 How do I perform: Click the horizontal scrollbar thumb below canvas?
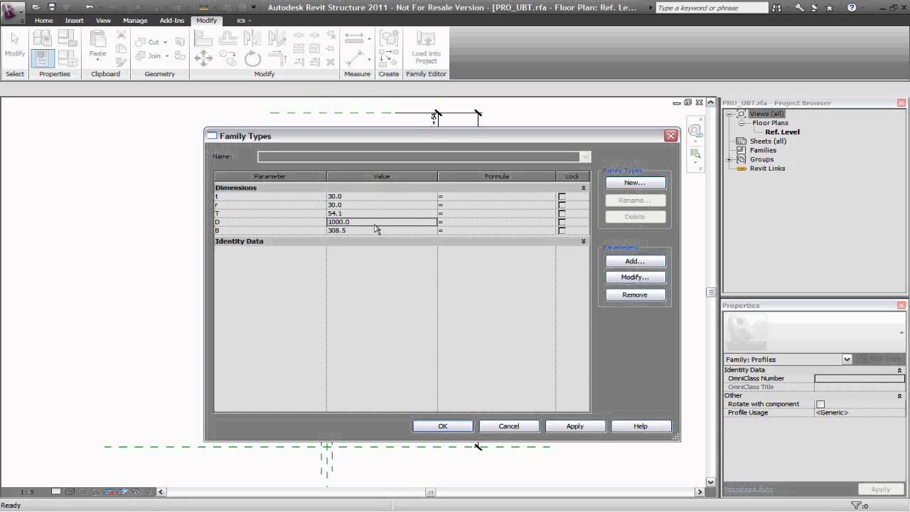click(x=430, y=492)
